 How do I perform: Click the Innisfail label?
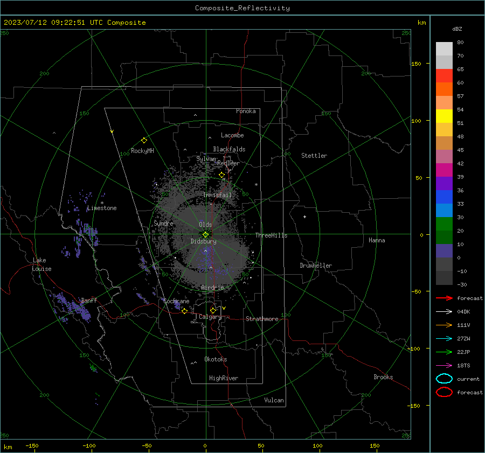coord(217,195)
